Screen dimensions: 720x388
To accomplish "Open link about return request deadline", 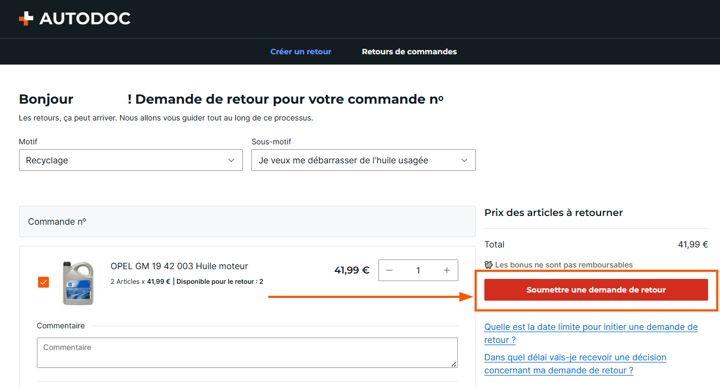I will tap(591, 333).
